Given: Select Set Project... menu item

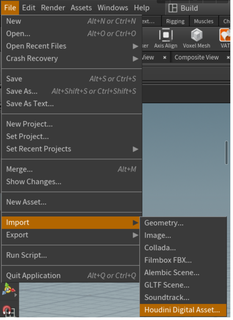Looking at the screenshot, I should click(72, 137).
